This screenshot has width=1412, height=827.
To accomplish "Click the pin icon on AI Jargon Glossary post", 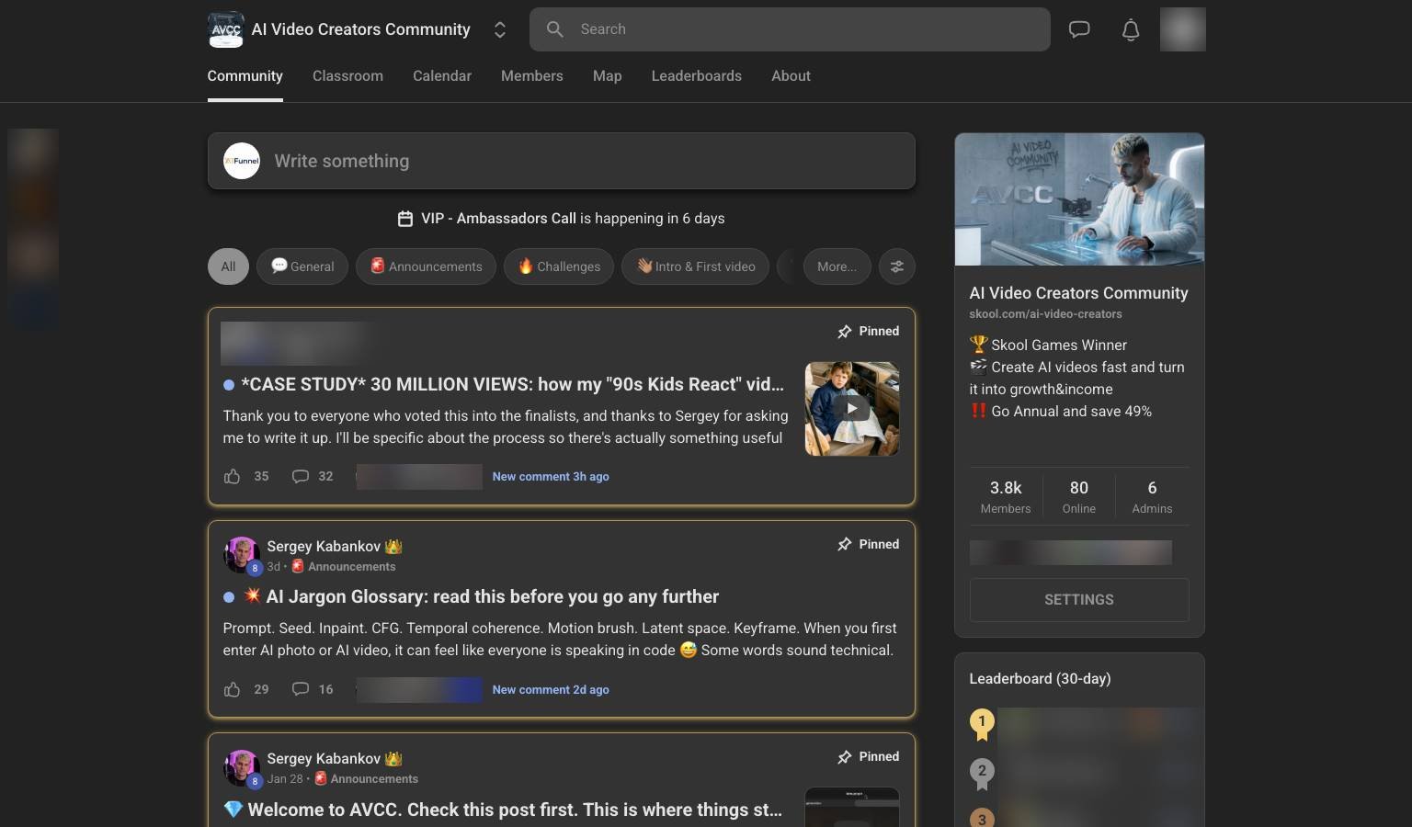I will tap(845, 545).
